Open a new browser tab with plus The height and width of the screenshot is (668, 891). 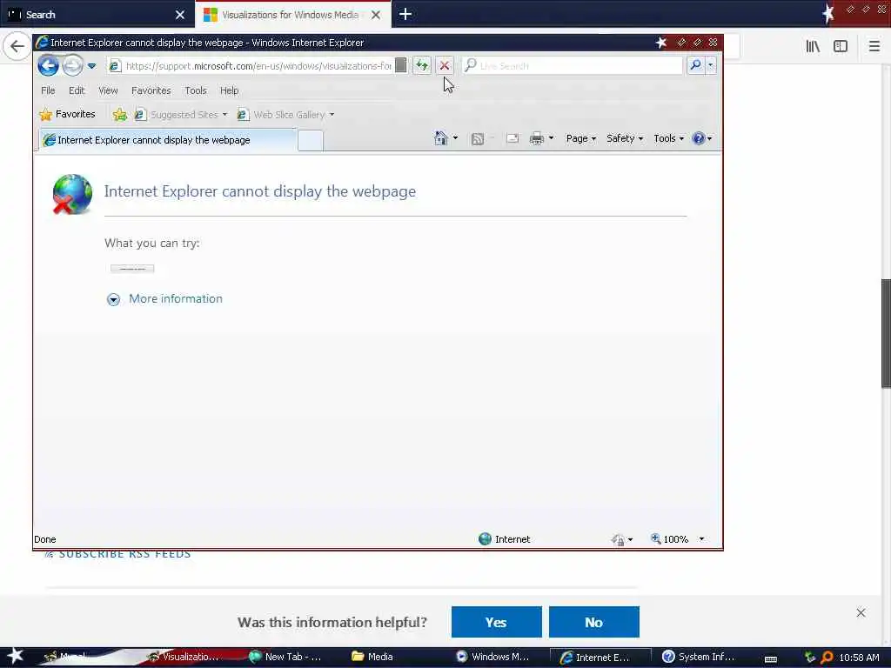[405, 14]
